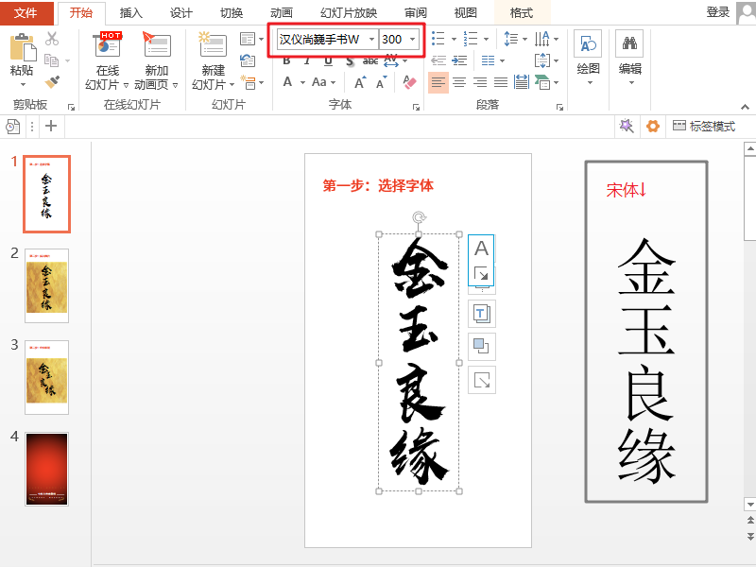Toggle justify text alignment
Viewport: 756px width, 567px height.
click(x=501, y=82)
